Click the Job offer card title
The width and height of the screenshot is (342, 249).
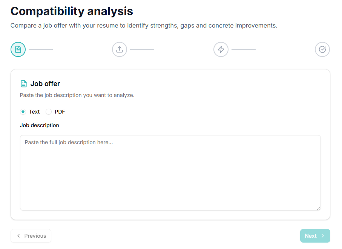[45, 84]
